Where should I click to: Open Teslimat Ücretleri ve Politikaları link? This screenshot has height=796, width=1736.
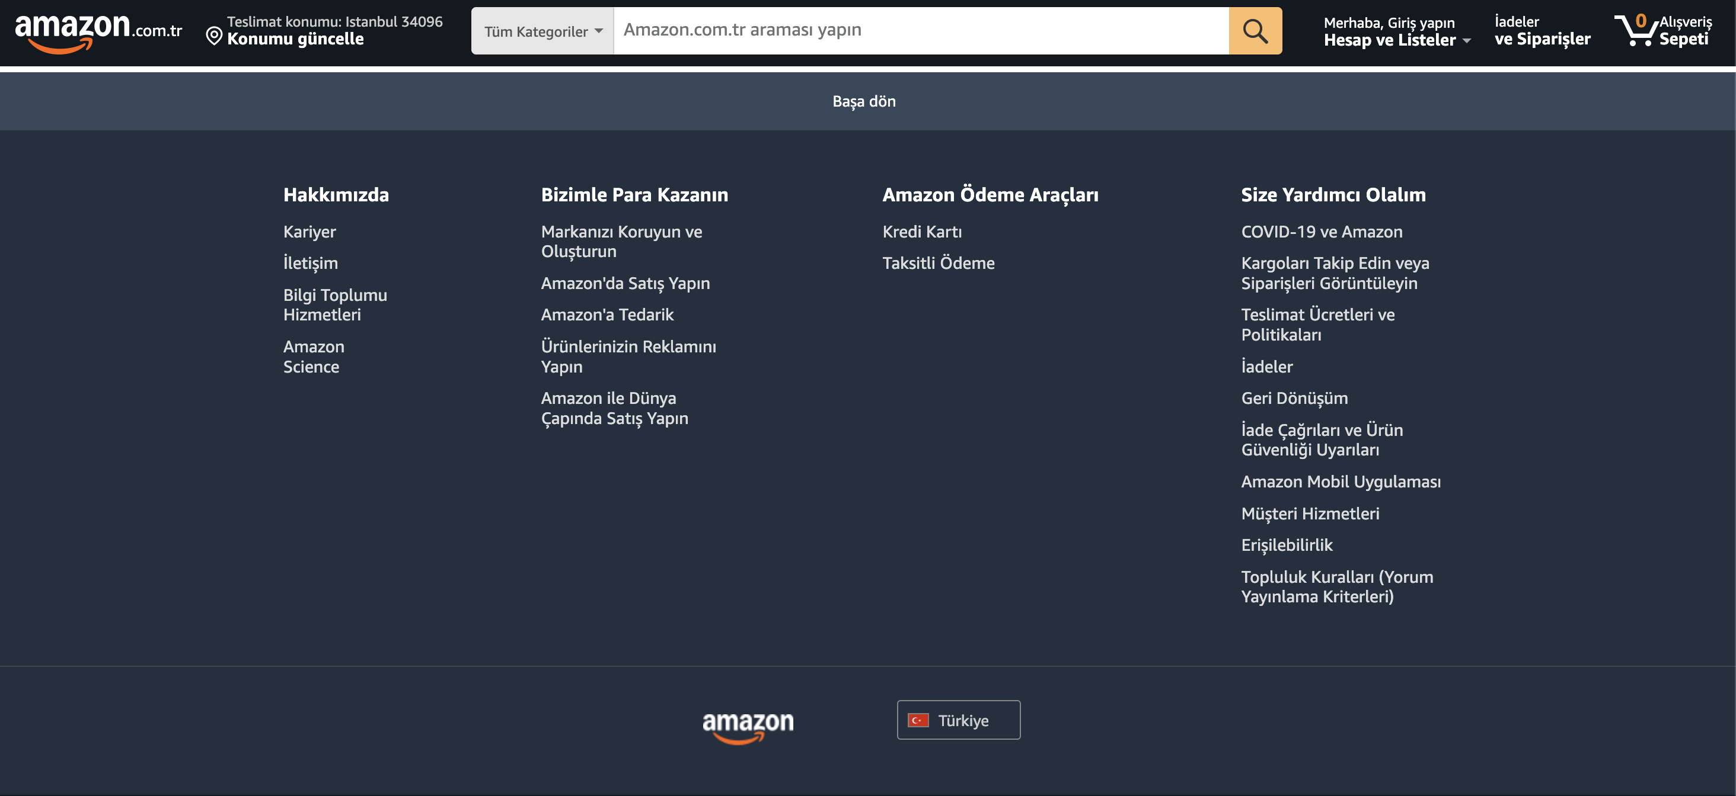1317,325
